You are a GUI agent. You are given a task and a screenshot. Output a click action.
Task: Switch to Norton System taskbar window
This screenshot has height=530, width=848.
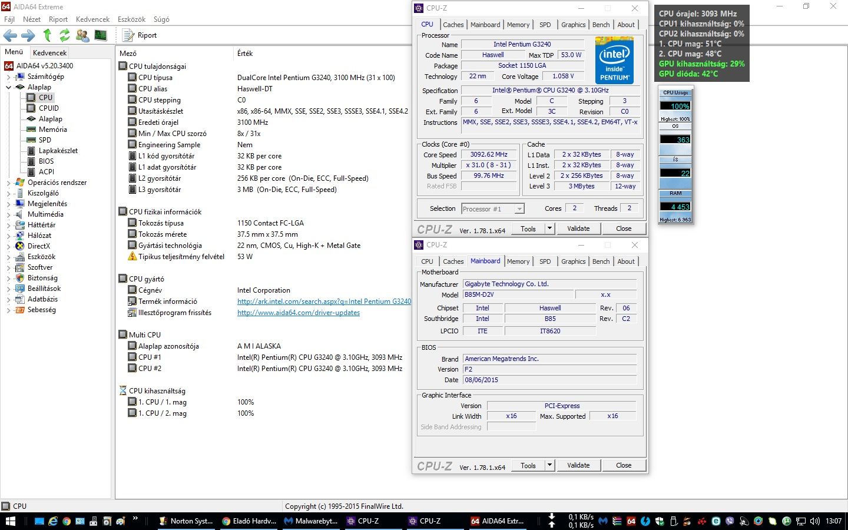click(x=186, y=521)
